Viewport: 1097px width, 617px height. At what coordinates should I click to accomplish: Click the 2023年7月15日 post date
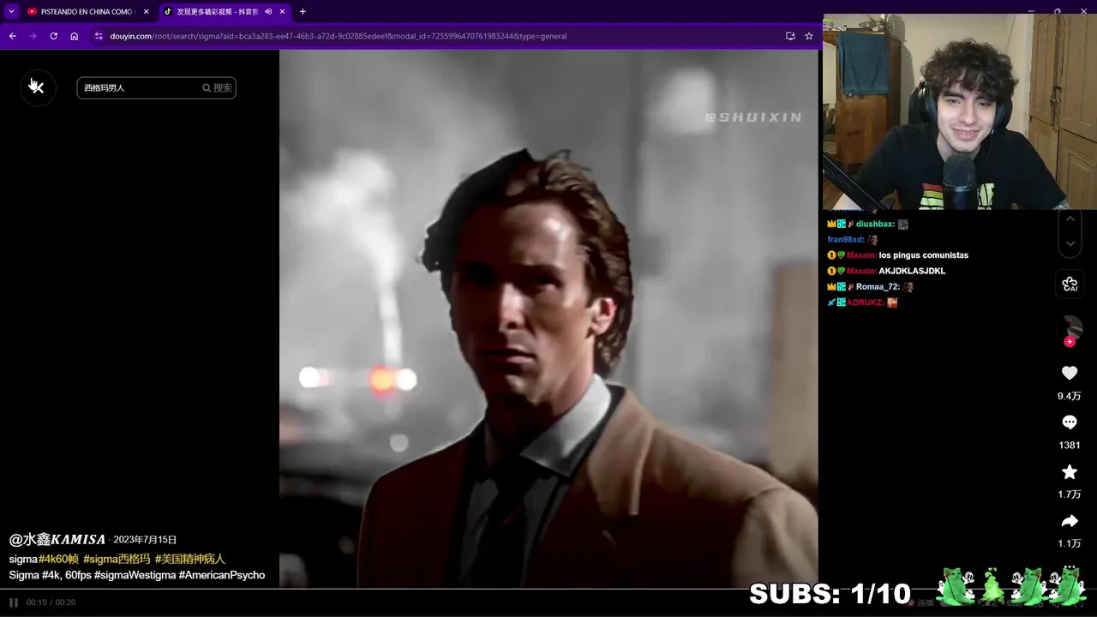pos(145,540)
